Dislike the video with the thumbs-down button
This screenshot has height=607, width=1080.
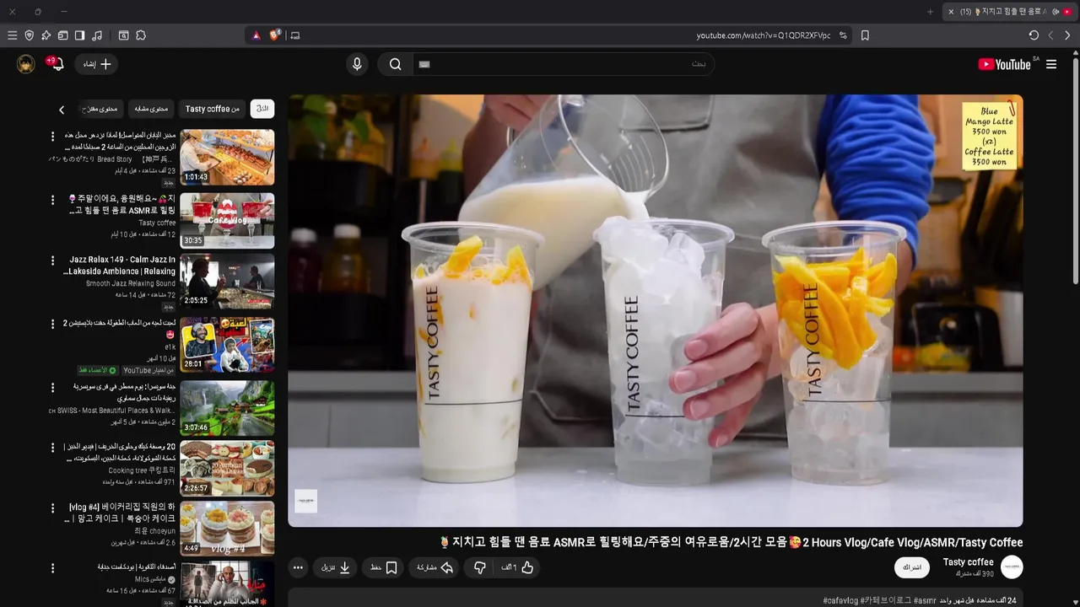click(x=479, y=567)
